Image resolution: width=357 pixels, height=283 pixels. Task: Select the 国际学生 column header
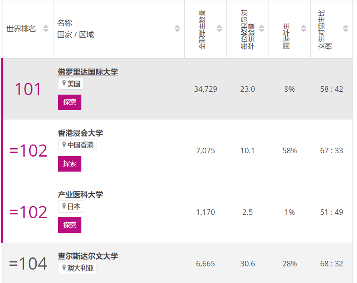[x=290, y=29]
